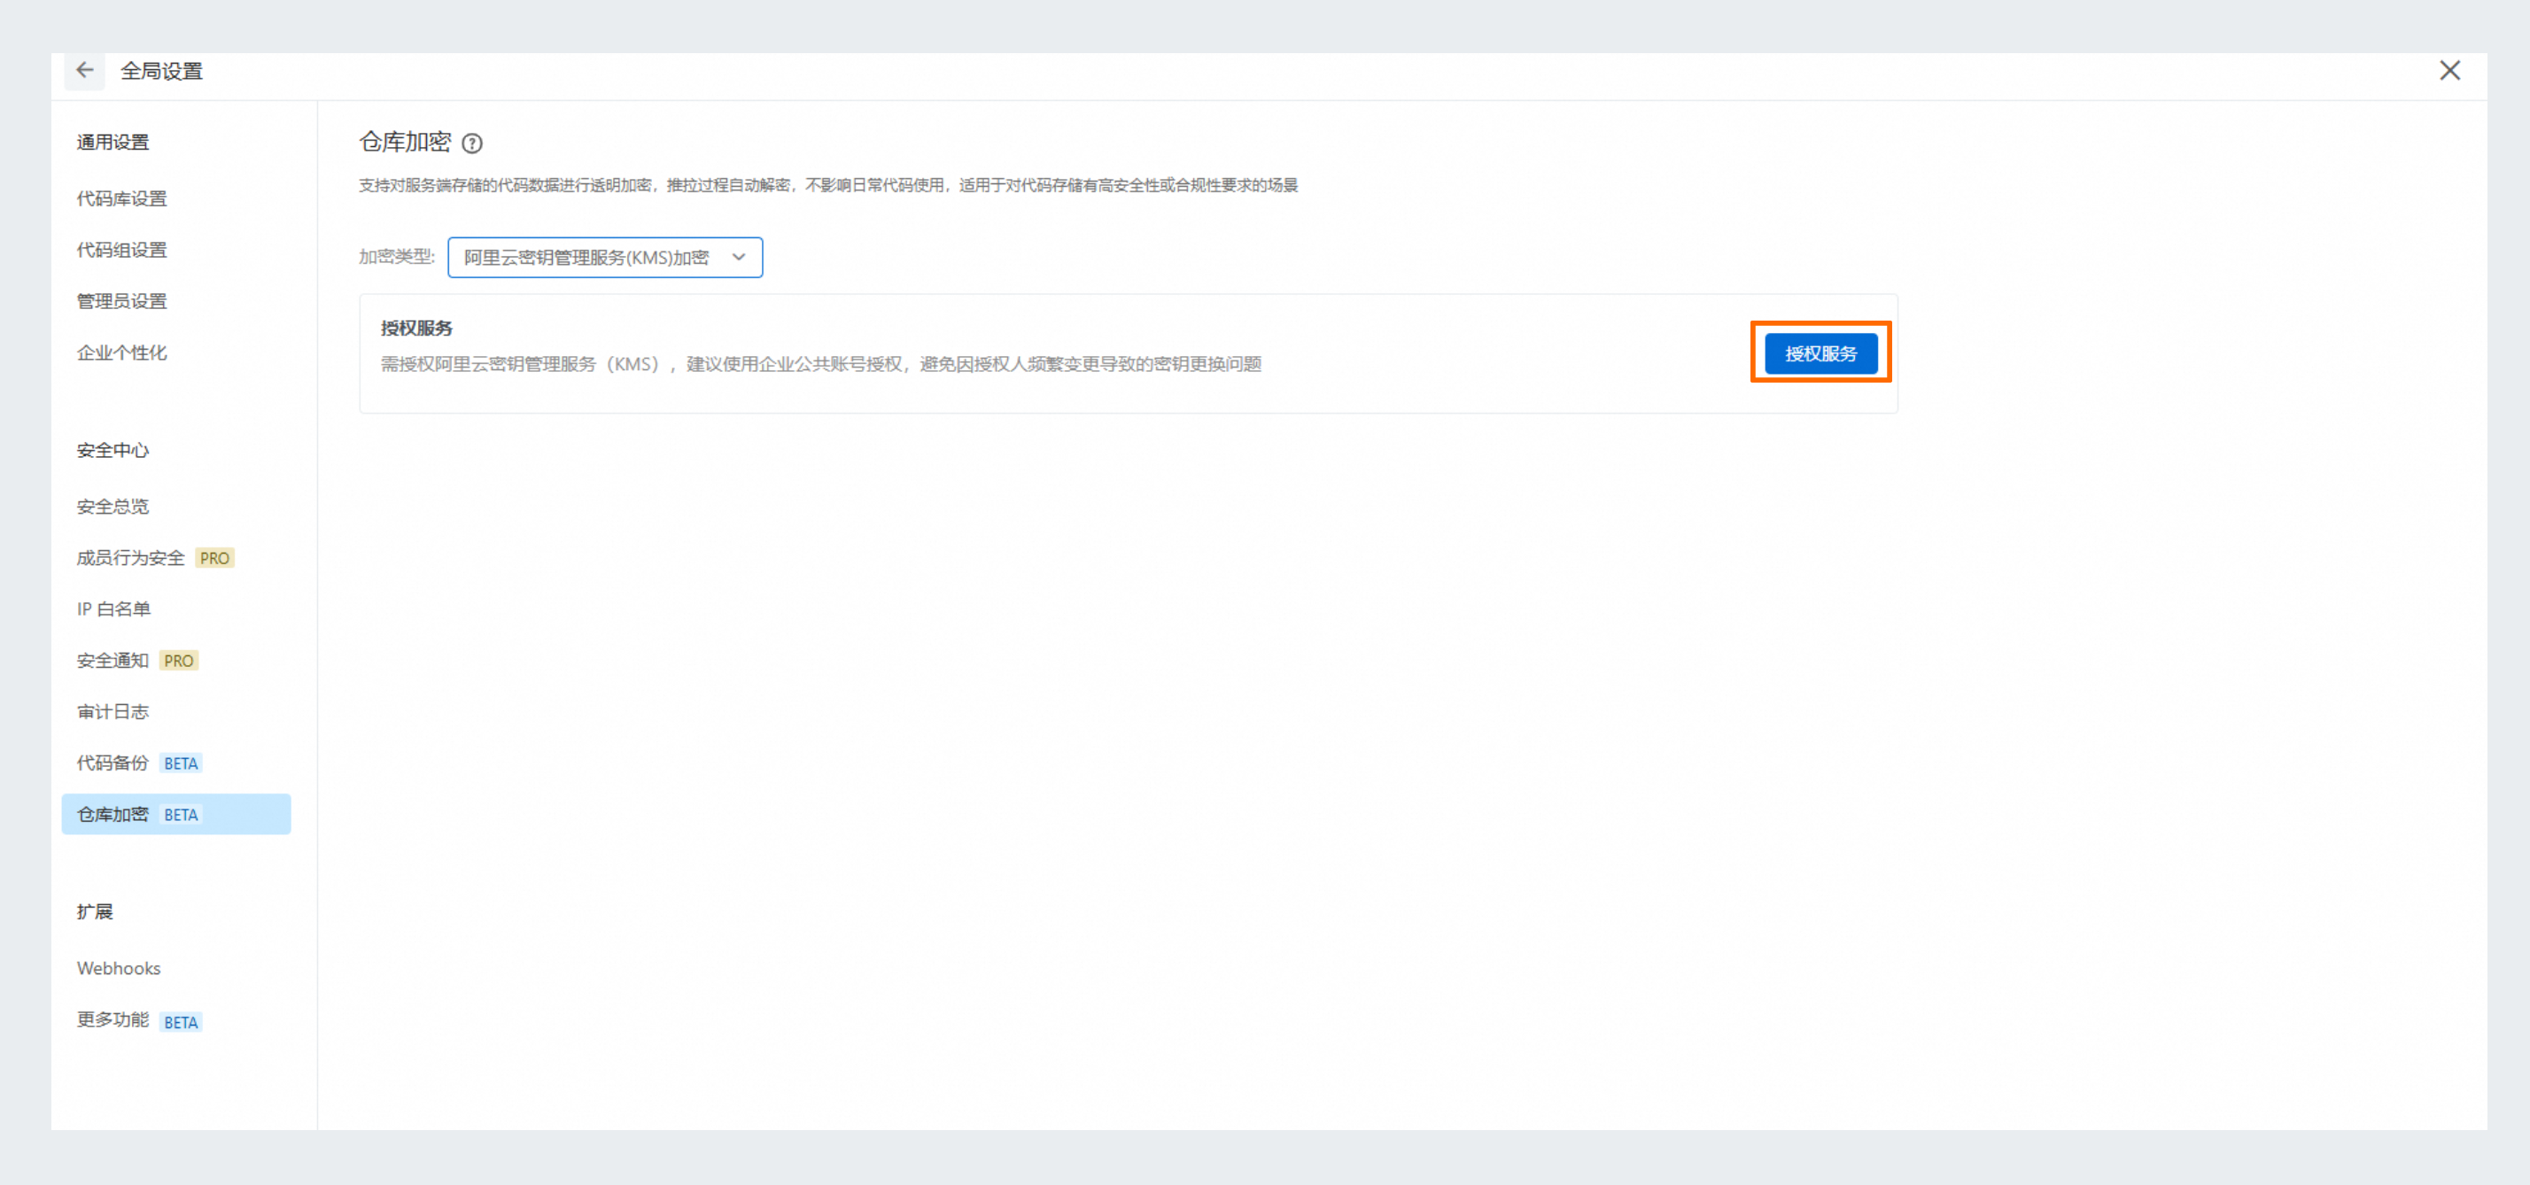The image size is (2530, 1185).
Task: Click the 仓库加密 page title
Action: [x=405, y=143]
